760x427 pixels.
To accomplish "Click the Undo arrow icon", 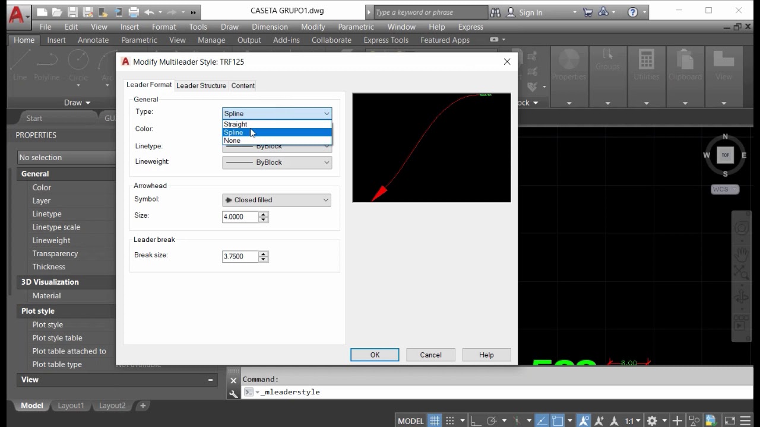I will (x=148, y=12).
